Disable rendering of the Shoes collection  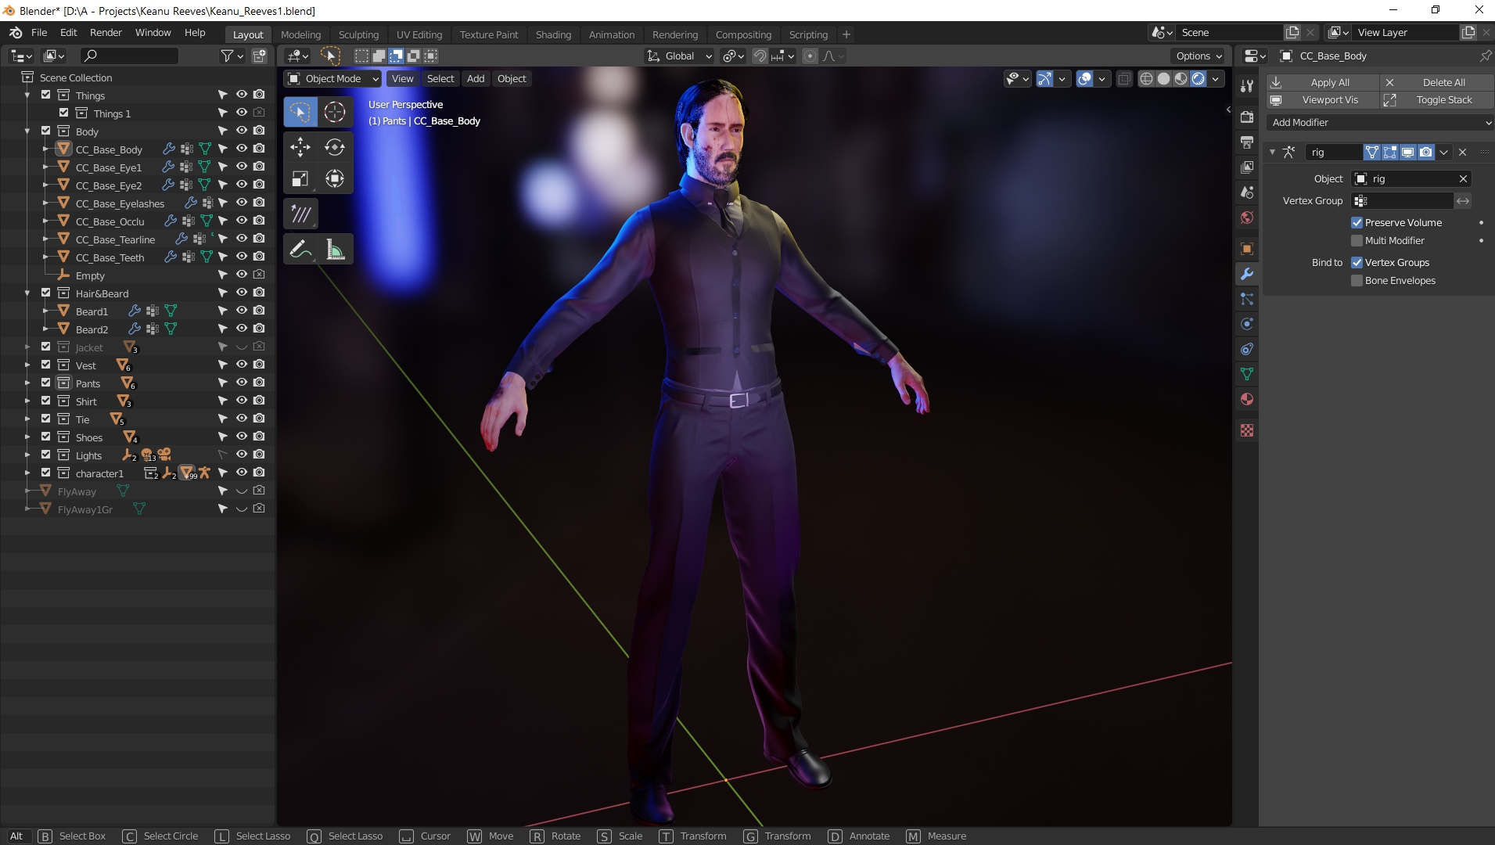pyautogui.click(x=259, y=437)
